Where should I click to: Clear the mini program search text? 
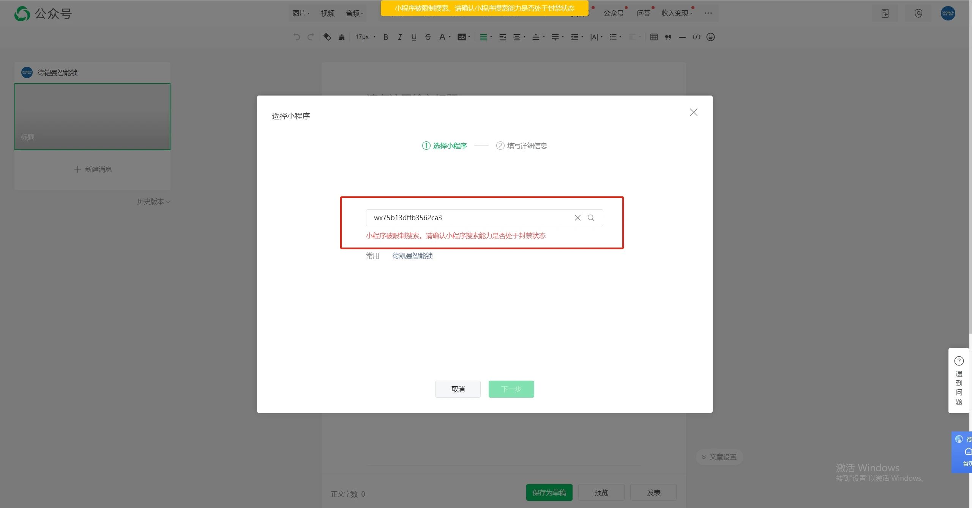point(578,218)
